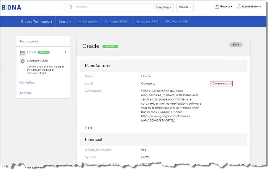Click the PRIVATE badge beside Oracle heading
268x170 pixels.
(x=110, y=46)
